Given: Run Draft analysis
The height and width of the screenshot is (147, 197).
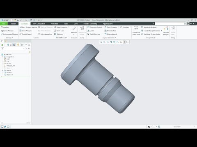Looking at the screenshot, I should (x=90, y=31).
